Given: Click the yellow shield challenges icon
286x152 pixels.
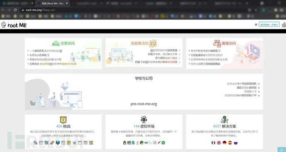Looking at the screenshot, I should [63, 120].
